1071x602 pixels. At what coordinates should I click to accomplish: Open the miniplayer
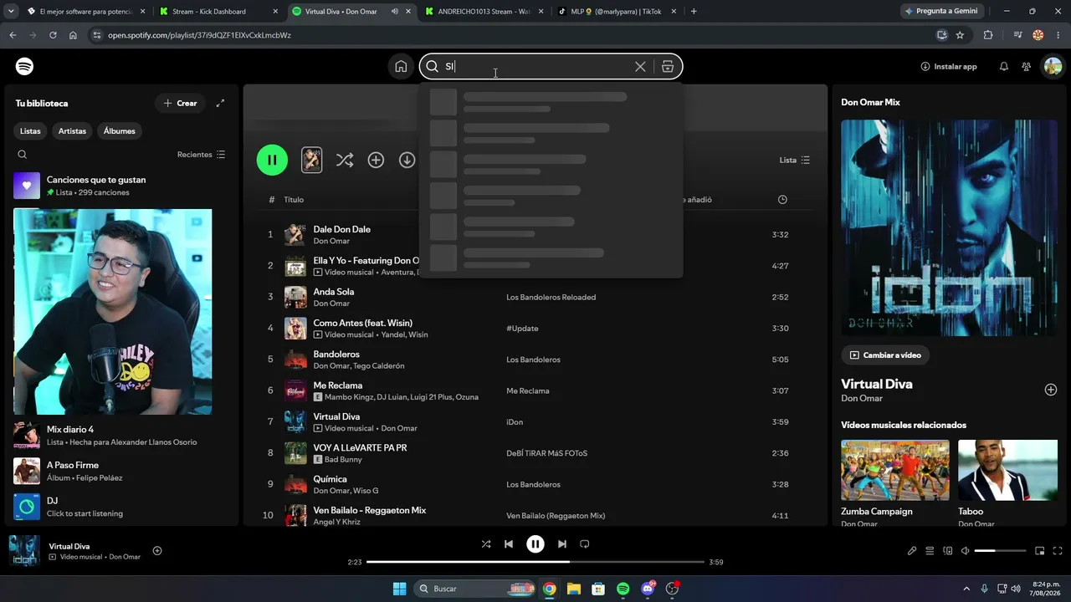1040,551
